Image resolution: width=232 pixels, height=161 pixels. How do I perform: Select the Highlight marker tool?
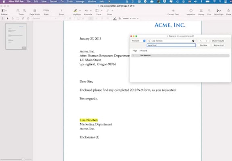click(x=75, y=10)
